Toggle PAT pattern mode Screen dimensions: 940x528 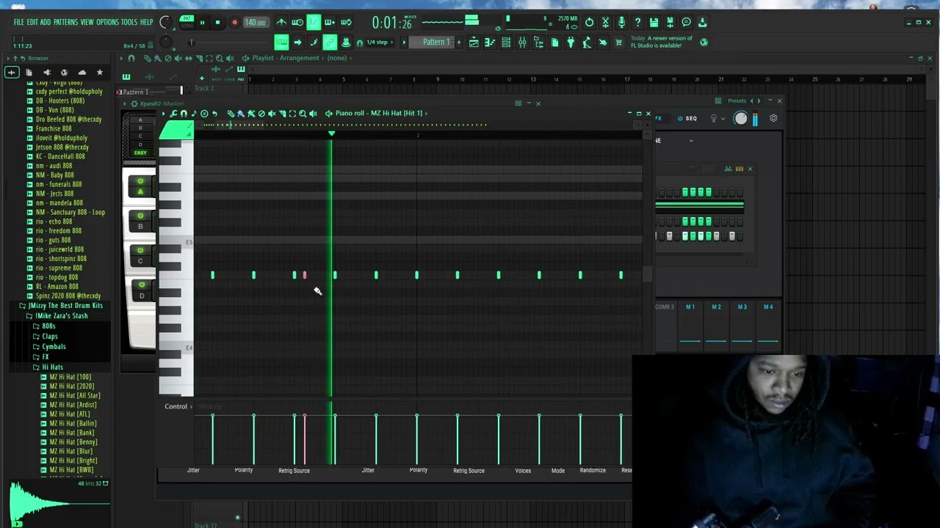click(187, 19)
